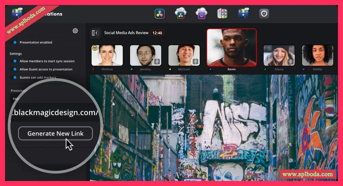Select Kevin's highlighted video thumbnail

click(232, 47)
